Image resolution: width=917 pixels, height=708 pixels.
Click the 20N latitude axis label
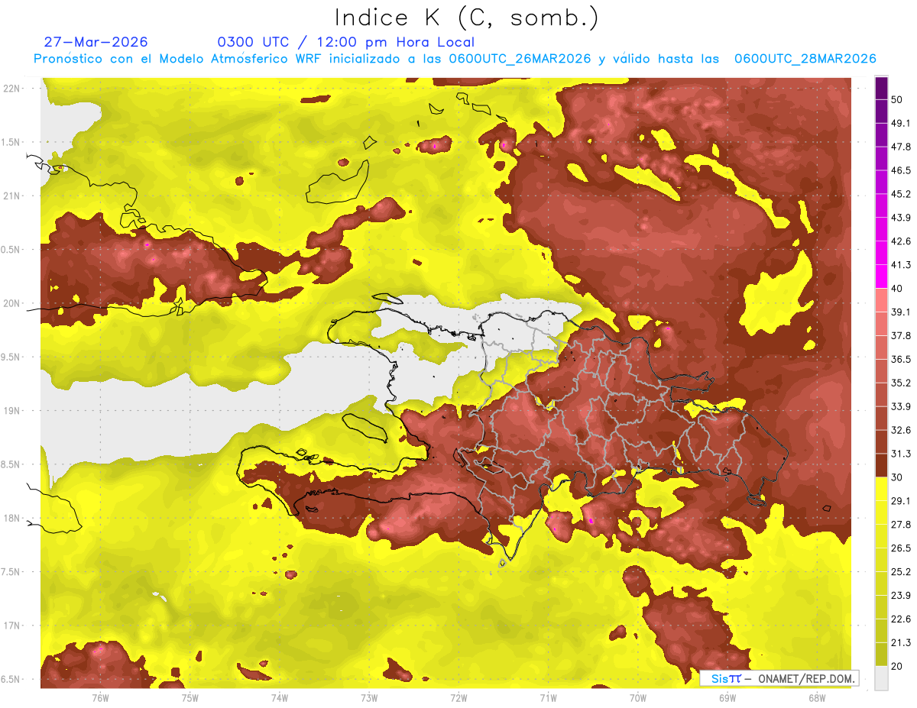(11, 303)
